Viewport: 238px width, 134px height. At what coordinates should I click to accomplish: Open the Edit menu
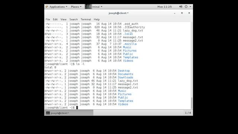55,19
